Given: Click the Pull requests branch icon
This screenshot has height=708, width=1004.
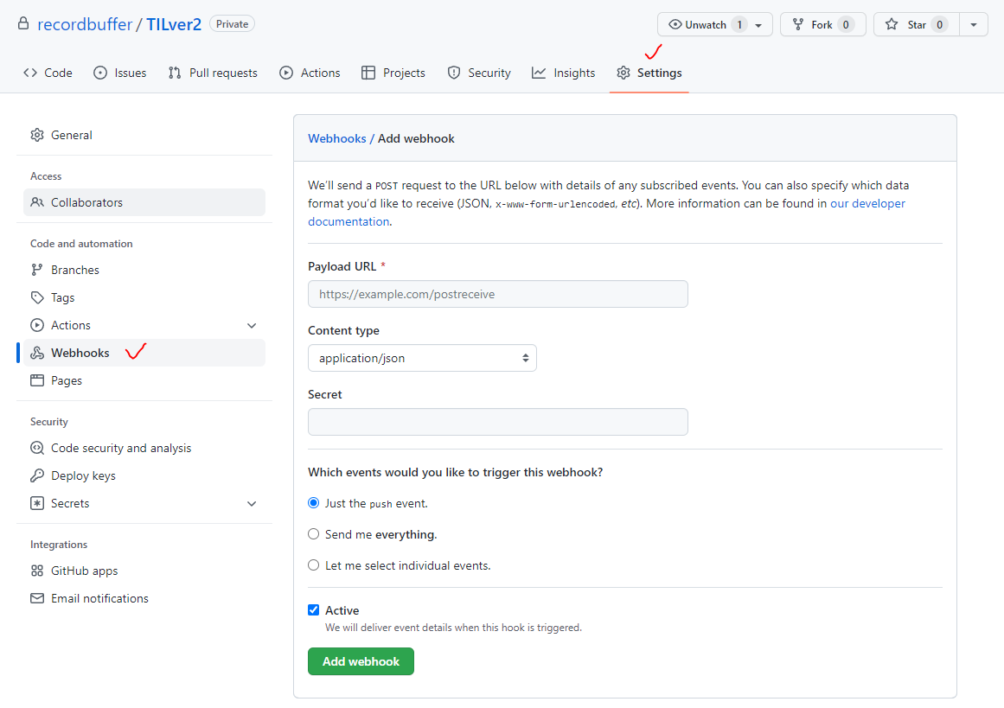Looking at the screenshot, I should point(175,73).
